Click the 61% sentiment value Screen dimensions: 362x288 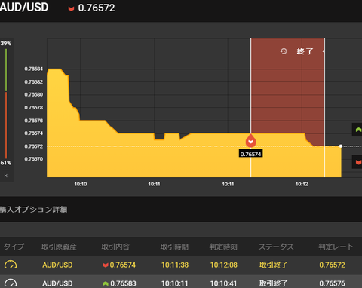click(6, 163)
